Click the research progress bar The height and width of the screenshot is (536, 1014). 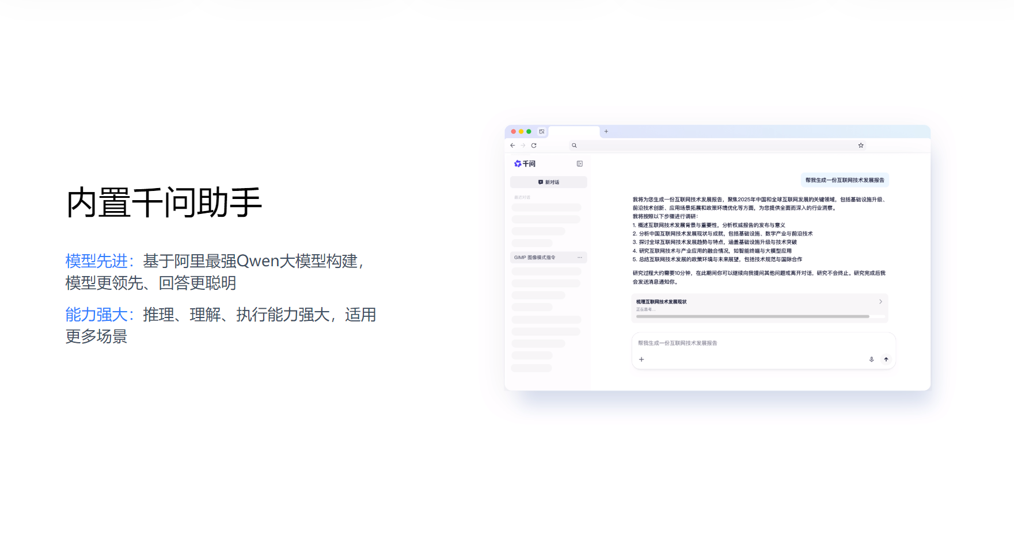[x=753, y=316]
